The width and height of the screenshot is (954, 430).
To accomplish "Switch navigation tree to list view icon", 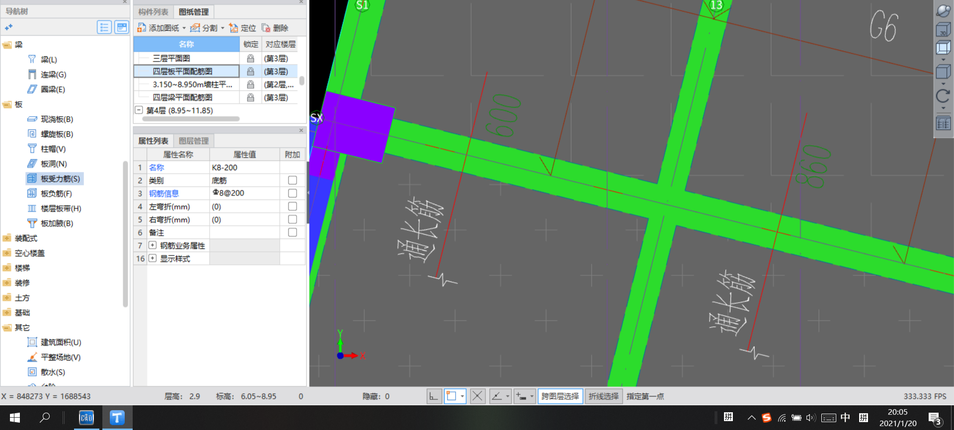I will coord(104,27).
